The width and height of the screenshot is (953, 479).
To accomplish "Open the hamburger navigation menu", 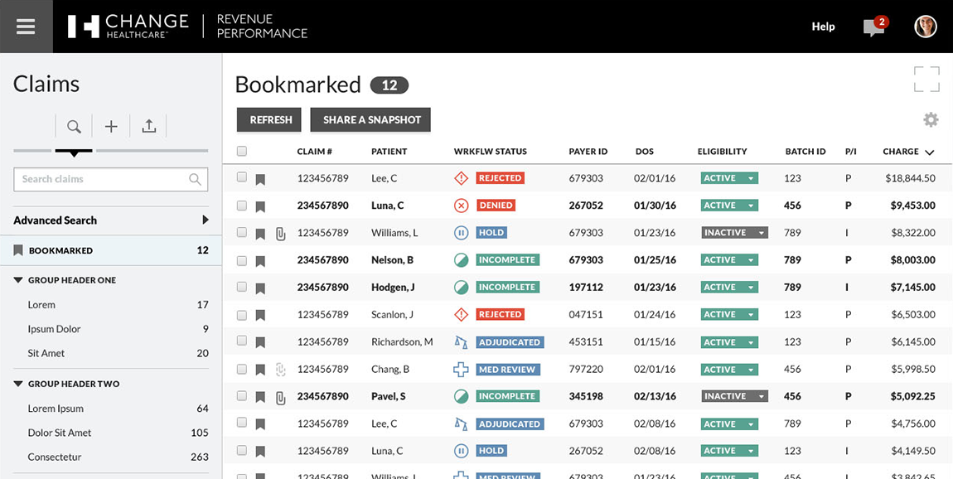I will (x=26, y=27).
